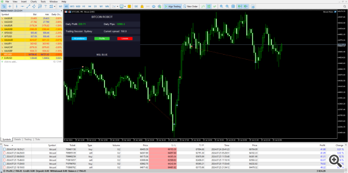
Task: Select the horizontal line tool
Action: point(22,6)
